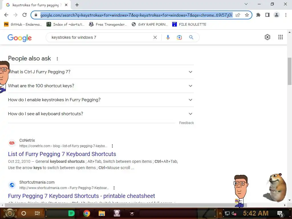Screen dimensions: 292x219
Task: Open the skull icon app on taskbar
Action: (x=117, y=213)
